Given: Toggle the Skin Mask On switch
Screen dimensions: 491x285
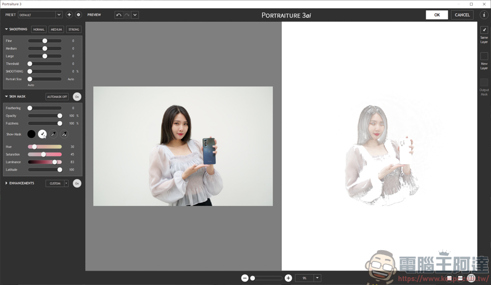Looking at the screenshot, I should 77,97.
